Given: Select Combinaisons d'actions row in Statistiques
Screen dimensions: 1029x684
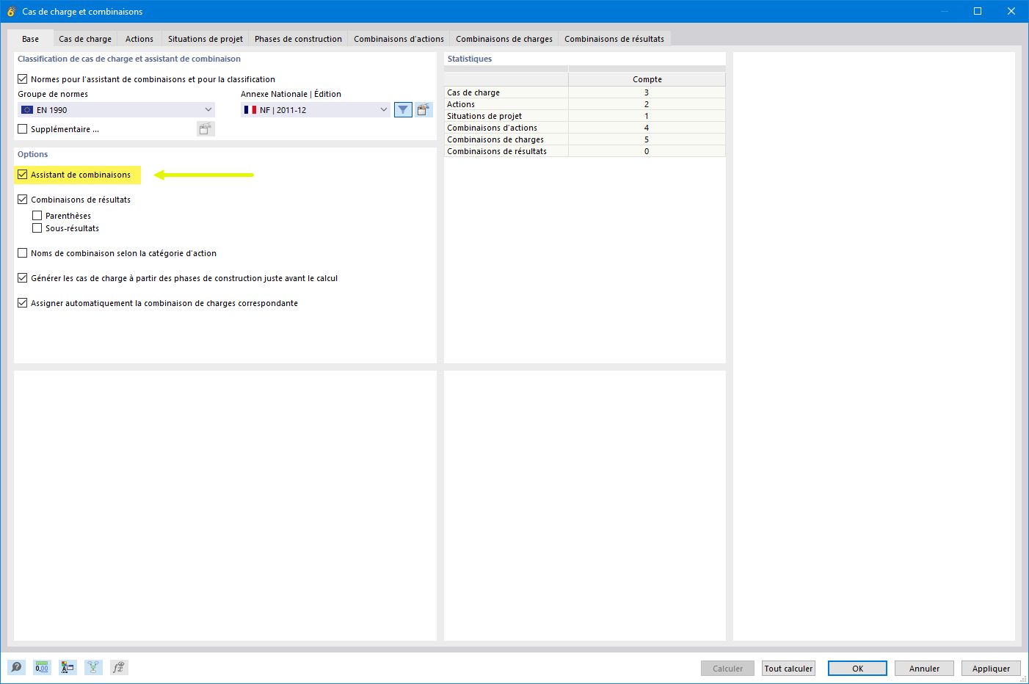Looking at the screenshot, I should 585,128.
